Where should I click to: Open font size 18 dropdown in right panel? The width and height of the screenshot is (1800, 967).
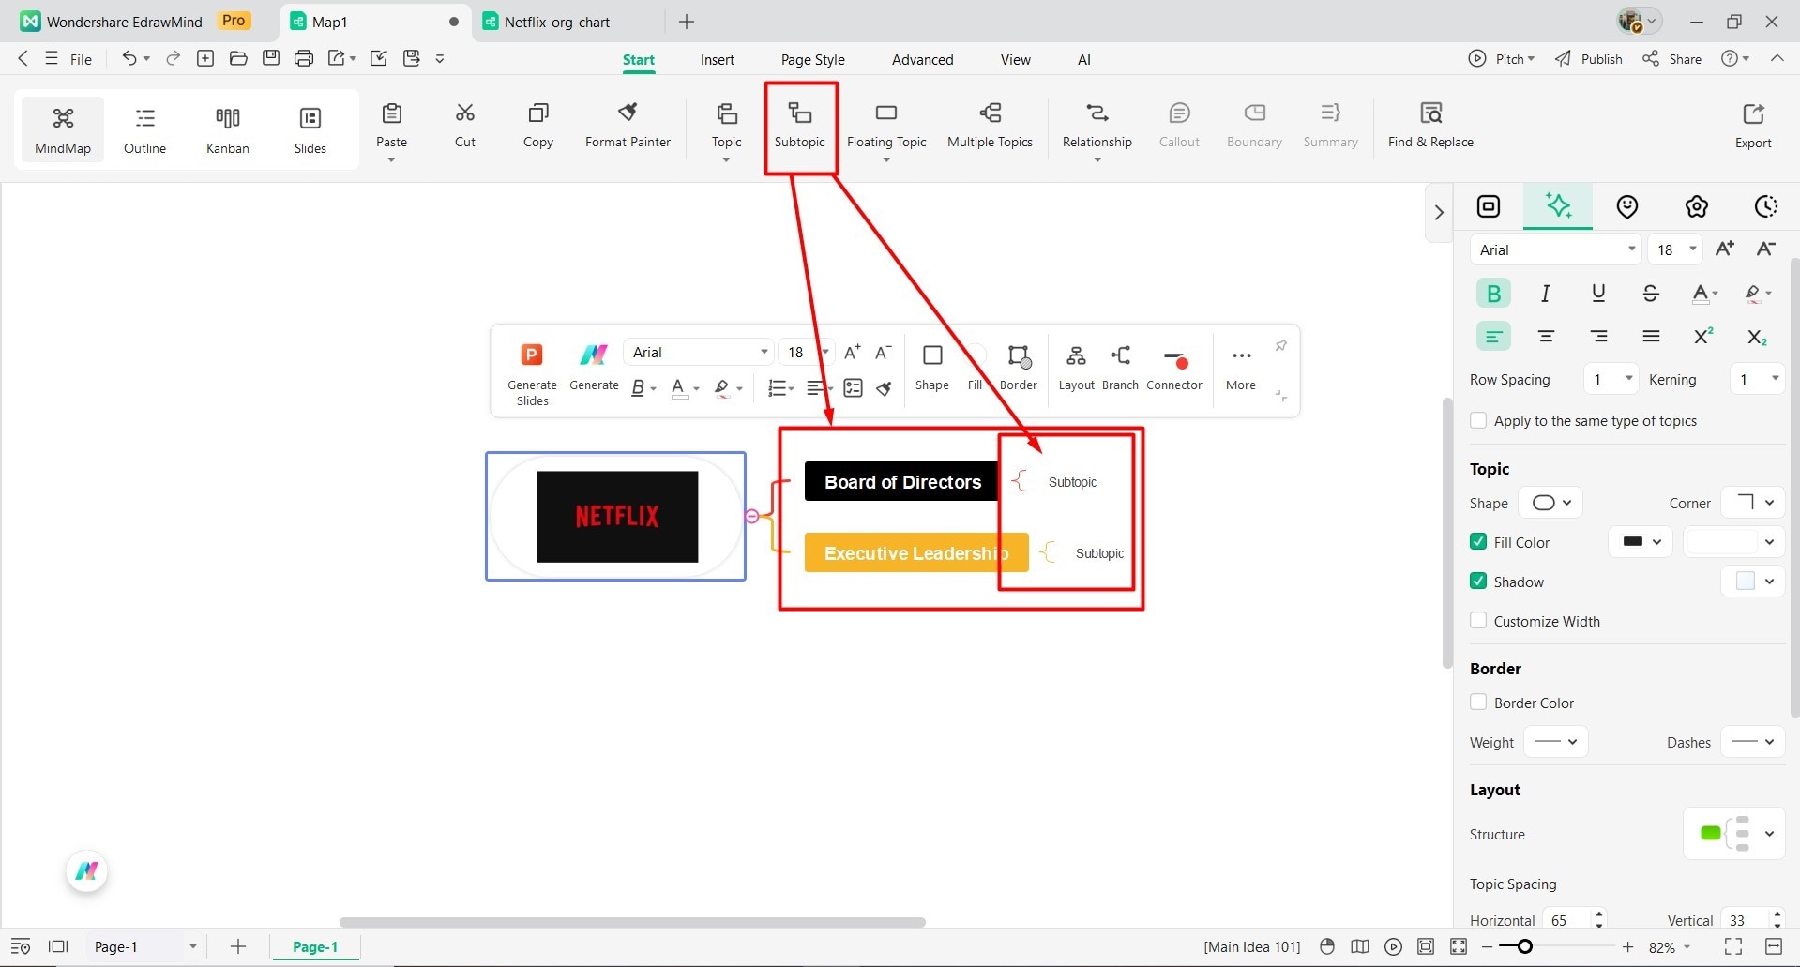[1675, 249]
